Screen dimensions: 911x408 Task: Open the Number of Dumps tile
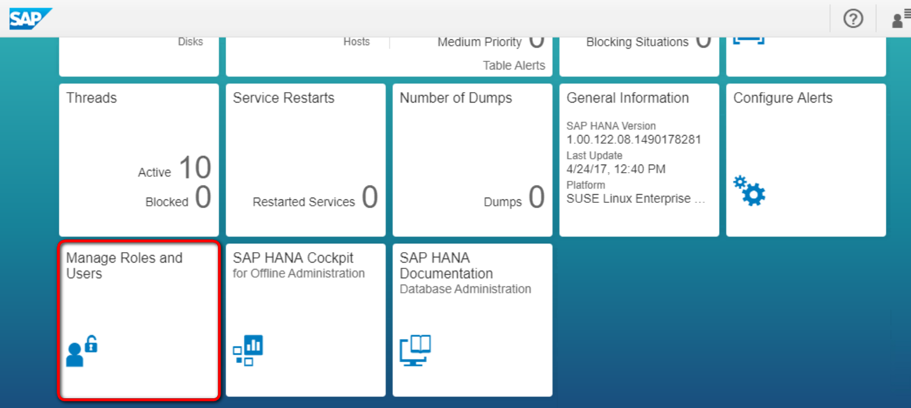[473, 160]
